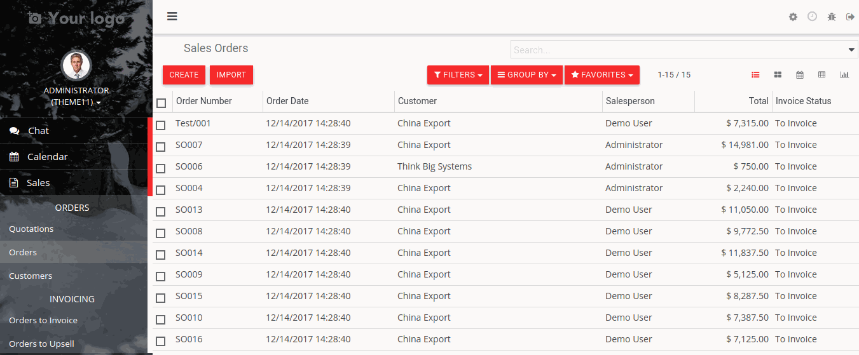Check the SO006 order checkbox
Viewport: 859px width, 355px height.
161,168
